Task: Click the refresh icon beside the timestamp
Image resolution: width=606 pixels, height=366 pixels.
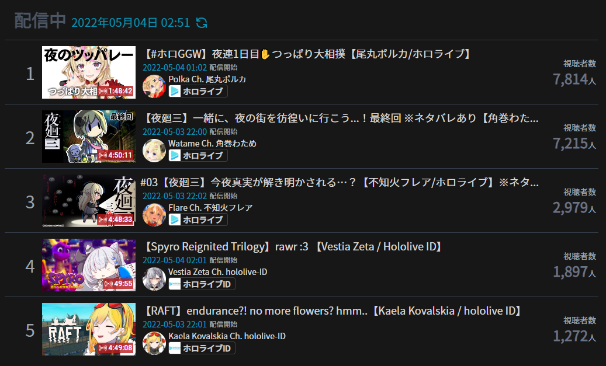Action: (202, 23)
